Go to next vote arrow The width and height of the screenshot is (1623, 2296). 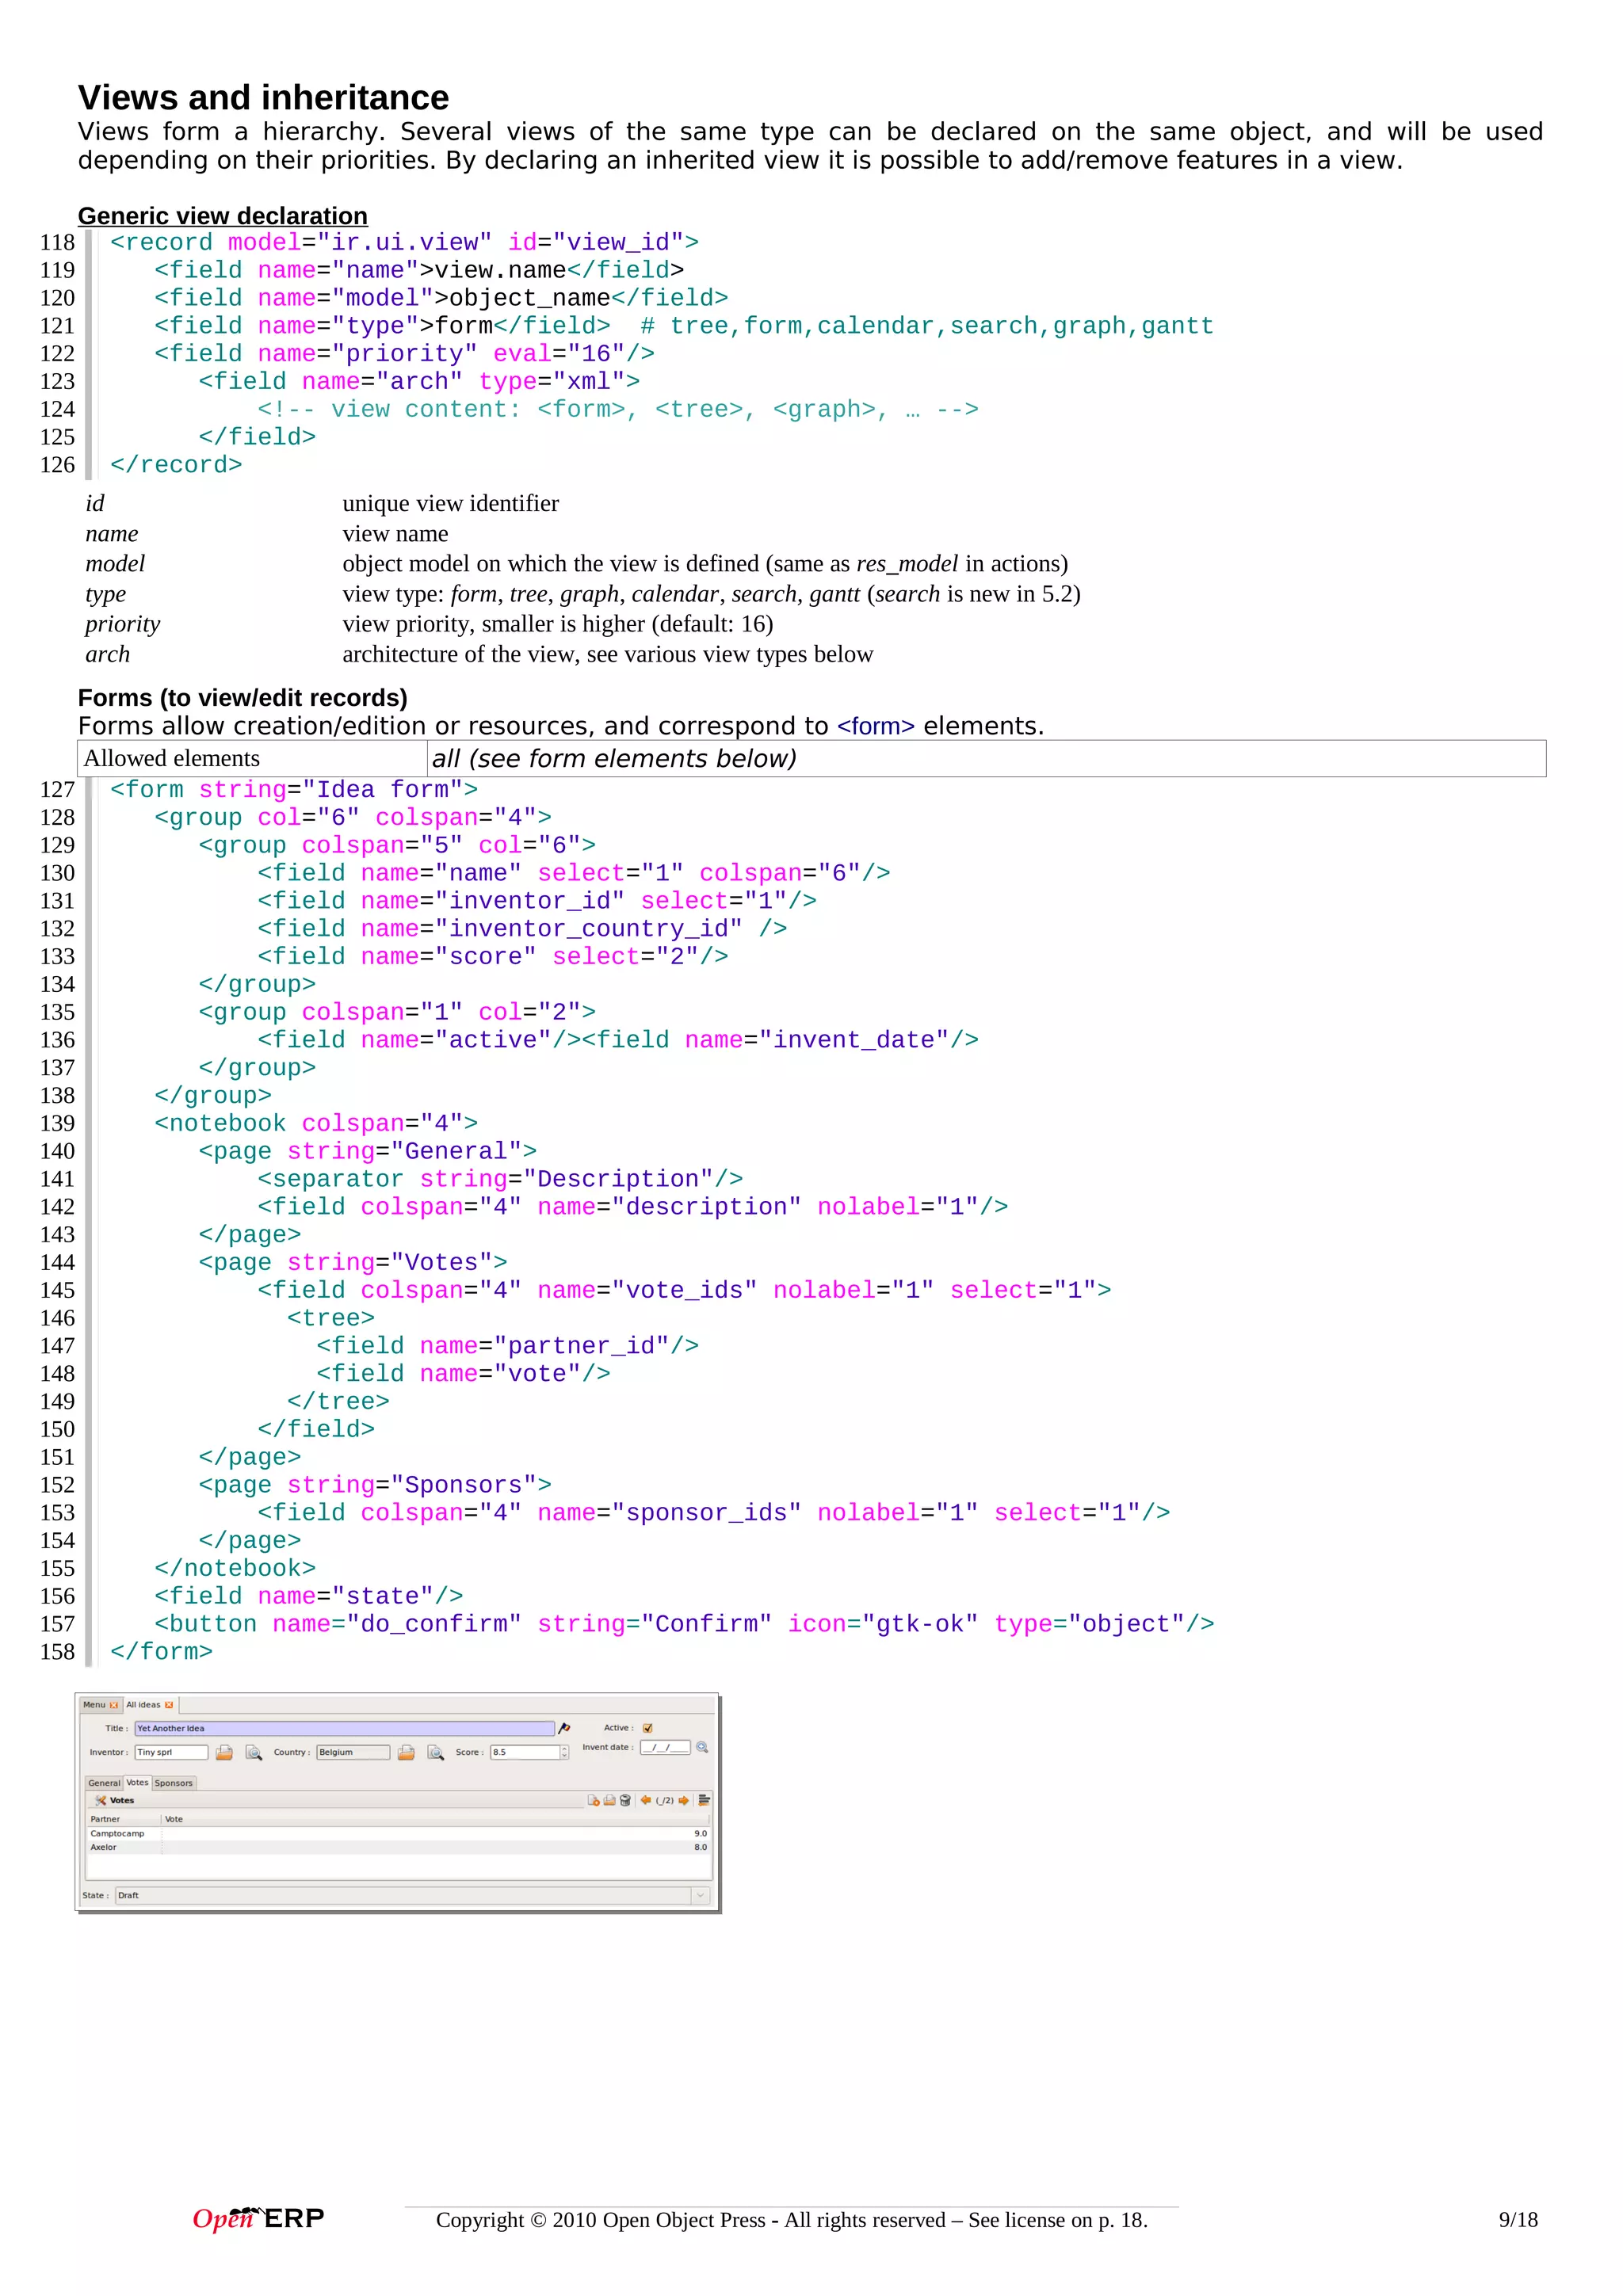684,1800
